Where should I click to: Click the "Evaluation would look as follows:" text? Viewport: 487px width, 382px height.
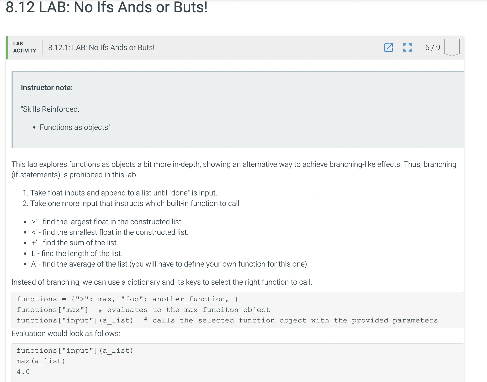66,333
